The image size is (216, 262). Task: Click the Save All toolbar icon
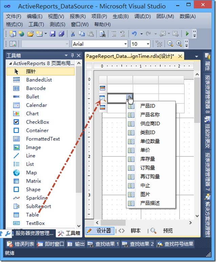coord(61,34)
